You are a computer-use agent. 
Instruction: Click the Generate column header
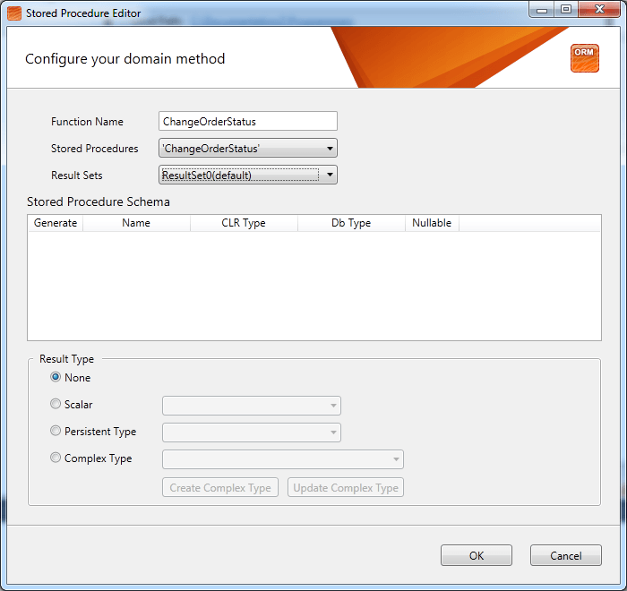[x=56, y=223]
